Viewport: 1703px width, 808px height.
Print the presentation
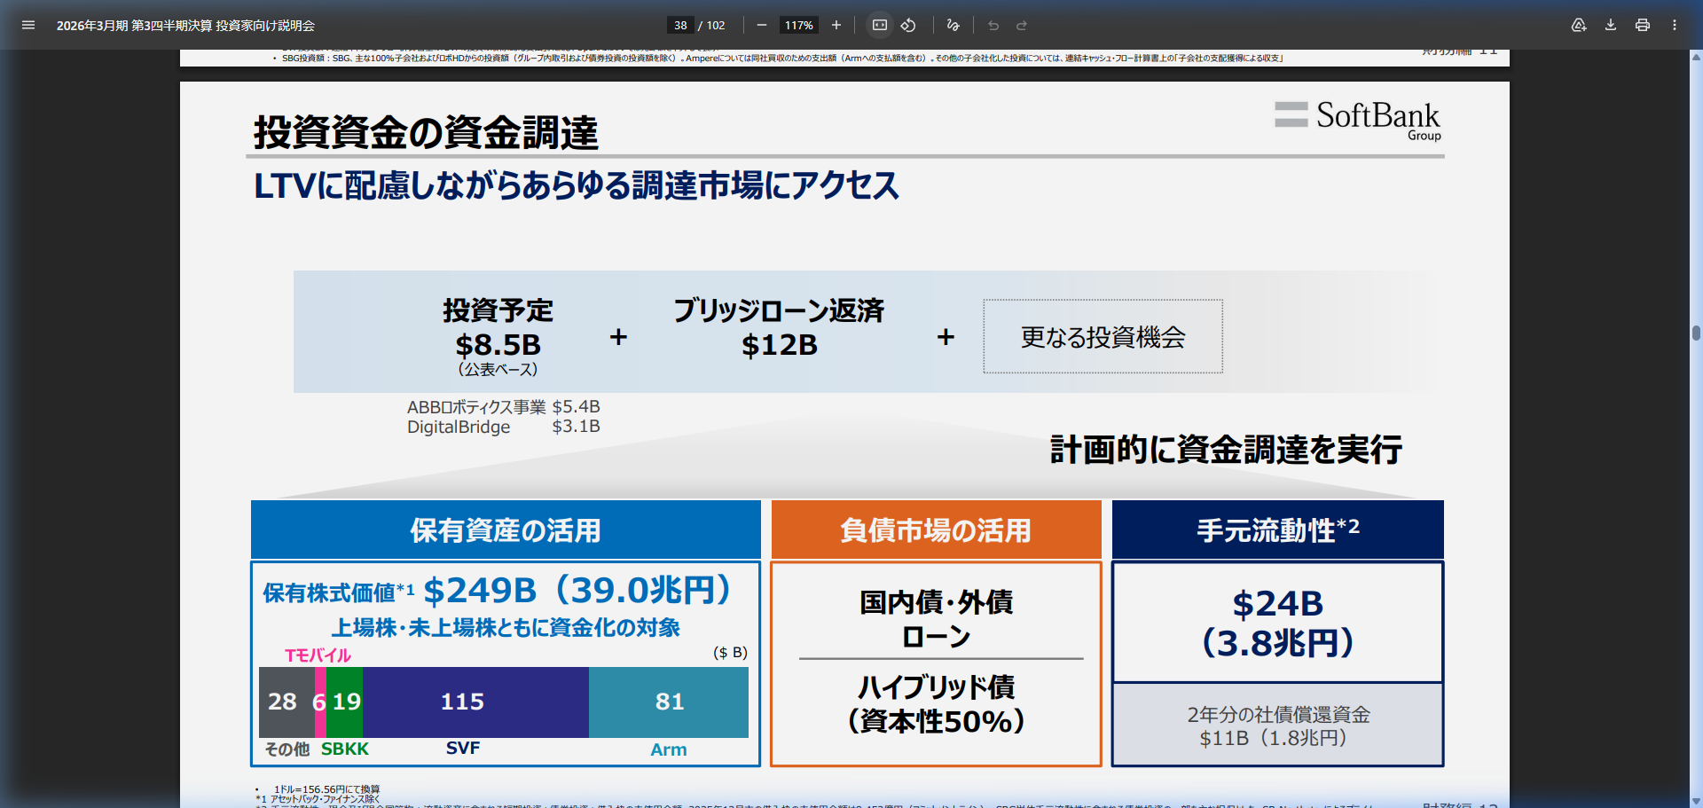[x=1641, y=25]
